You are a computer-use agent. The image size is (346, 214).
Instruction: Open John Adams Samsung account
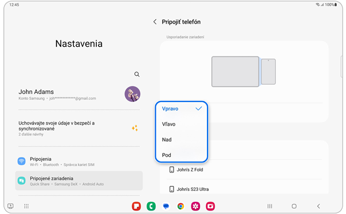click(79, 95)
